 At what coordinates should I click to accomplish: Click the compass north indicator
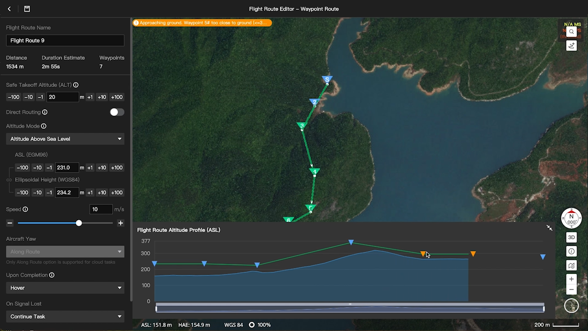pyautogui.click(x=571, y=218)
